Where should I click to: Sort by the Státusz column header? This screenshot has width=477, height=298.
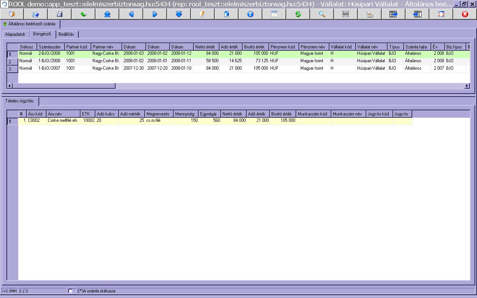(x=28, y=47)
